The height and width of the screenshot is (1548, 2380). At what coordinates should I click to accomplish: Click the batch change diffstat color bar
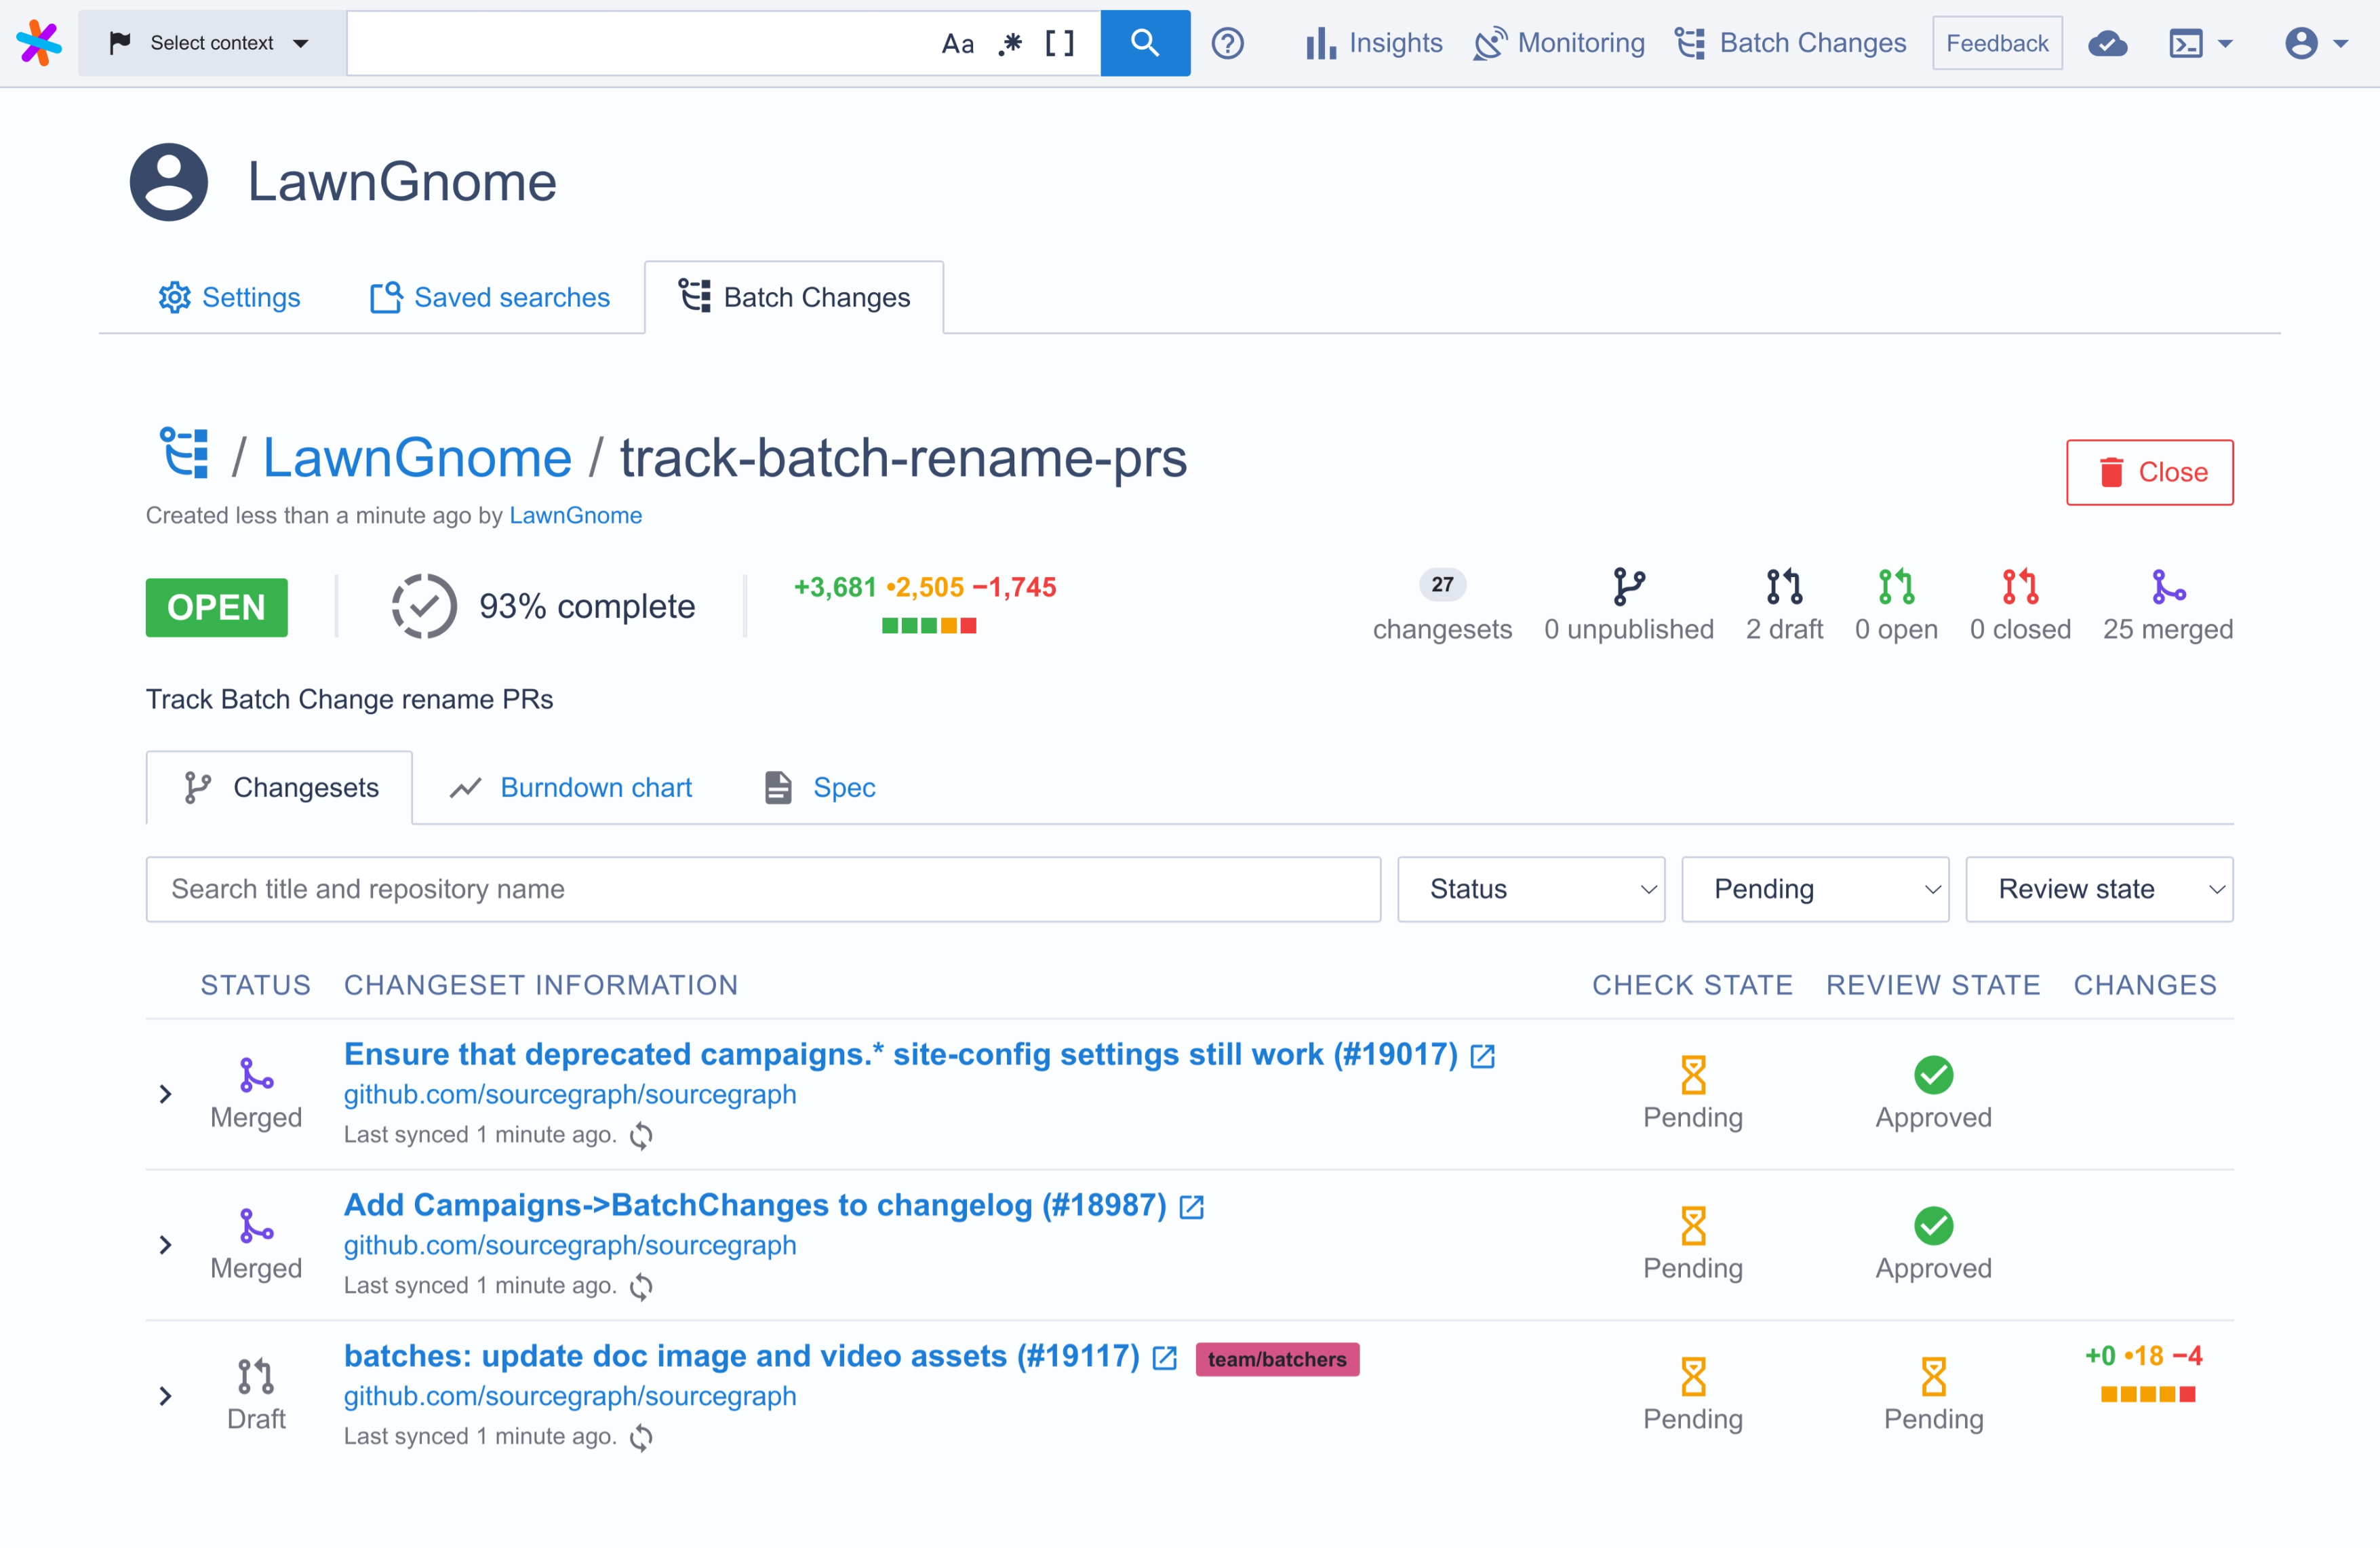pos(929,626)
